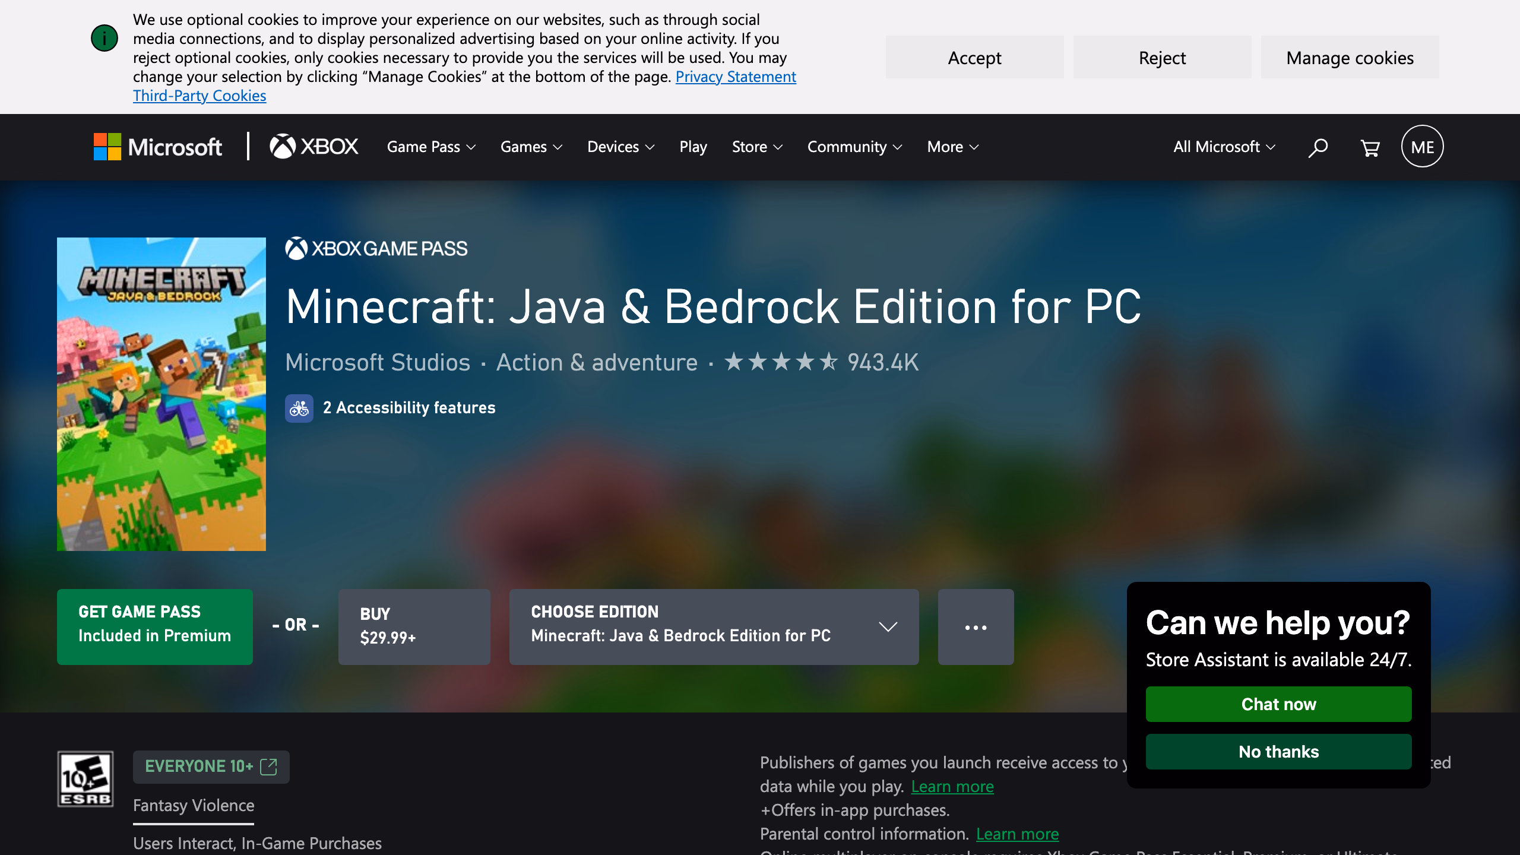Expand the Devices menu

click(x=620, y=147)
